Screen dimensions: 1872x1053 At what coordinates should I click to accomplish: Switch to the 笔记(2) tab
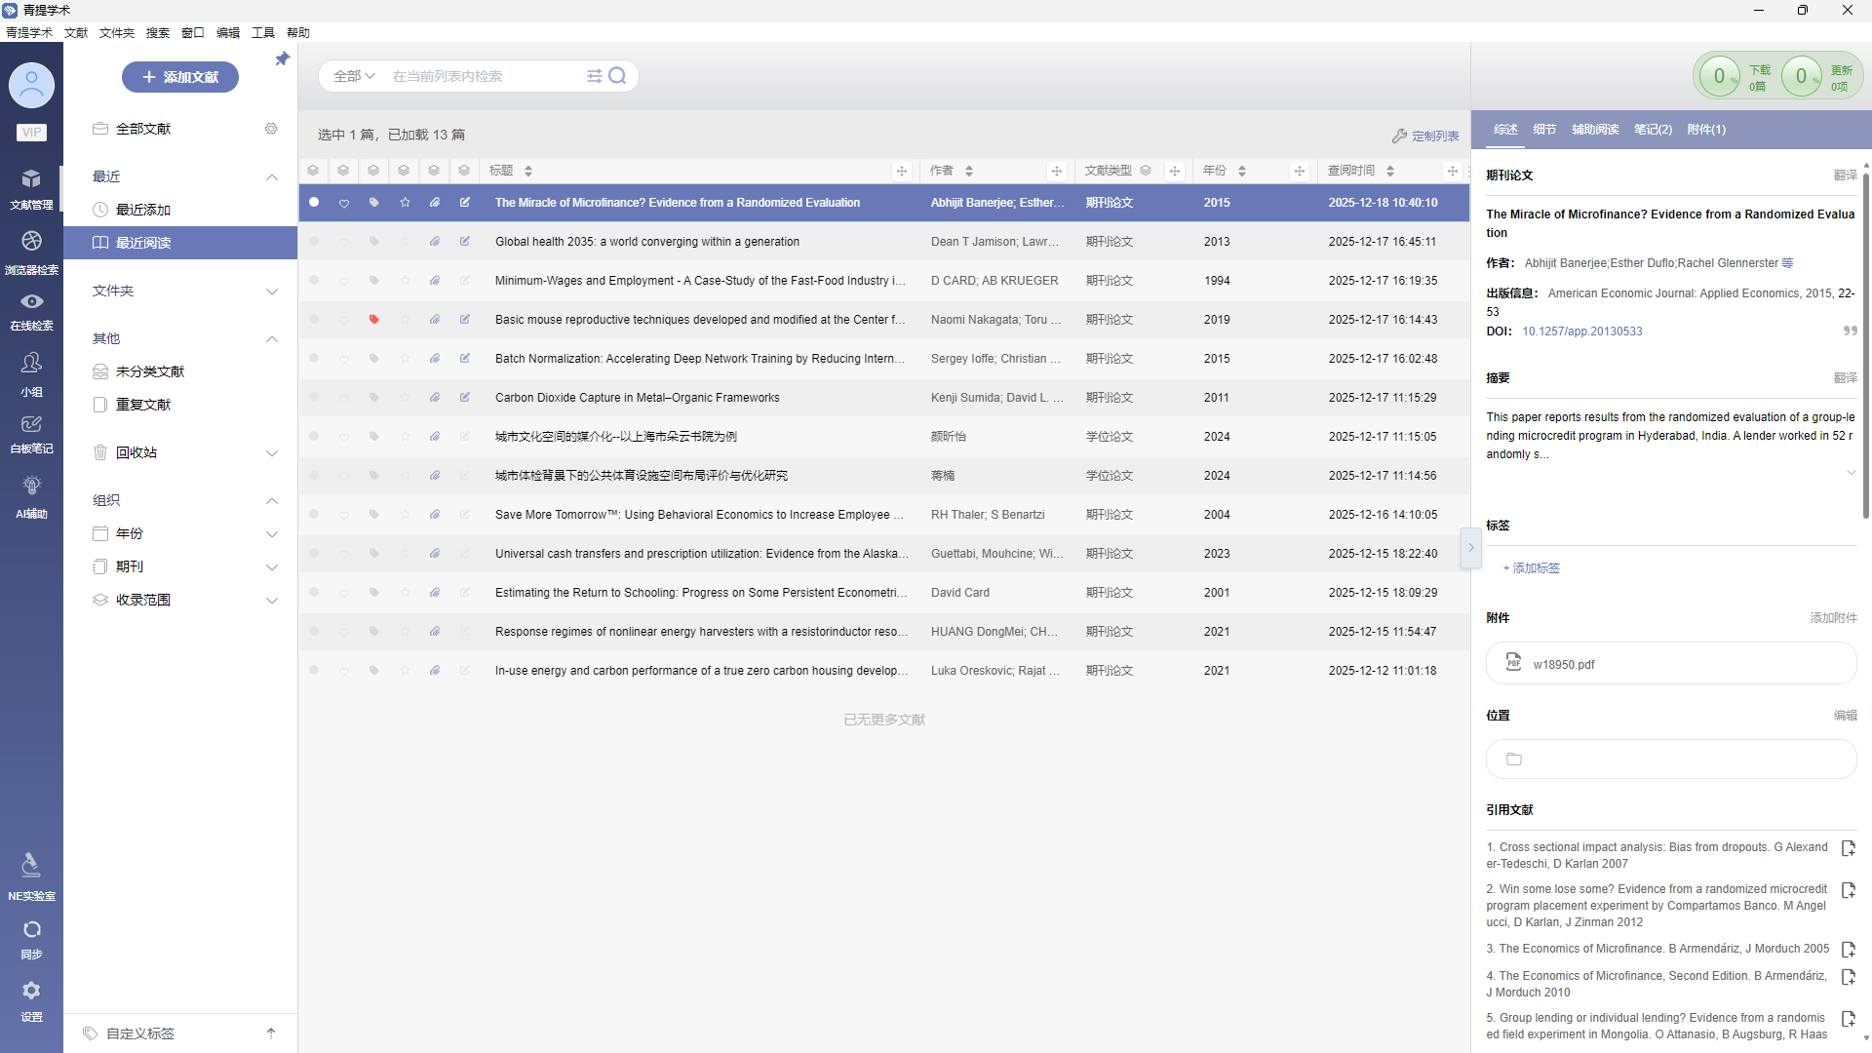point(1653,130)
